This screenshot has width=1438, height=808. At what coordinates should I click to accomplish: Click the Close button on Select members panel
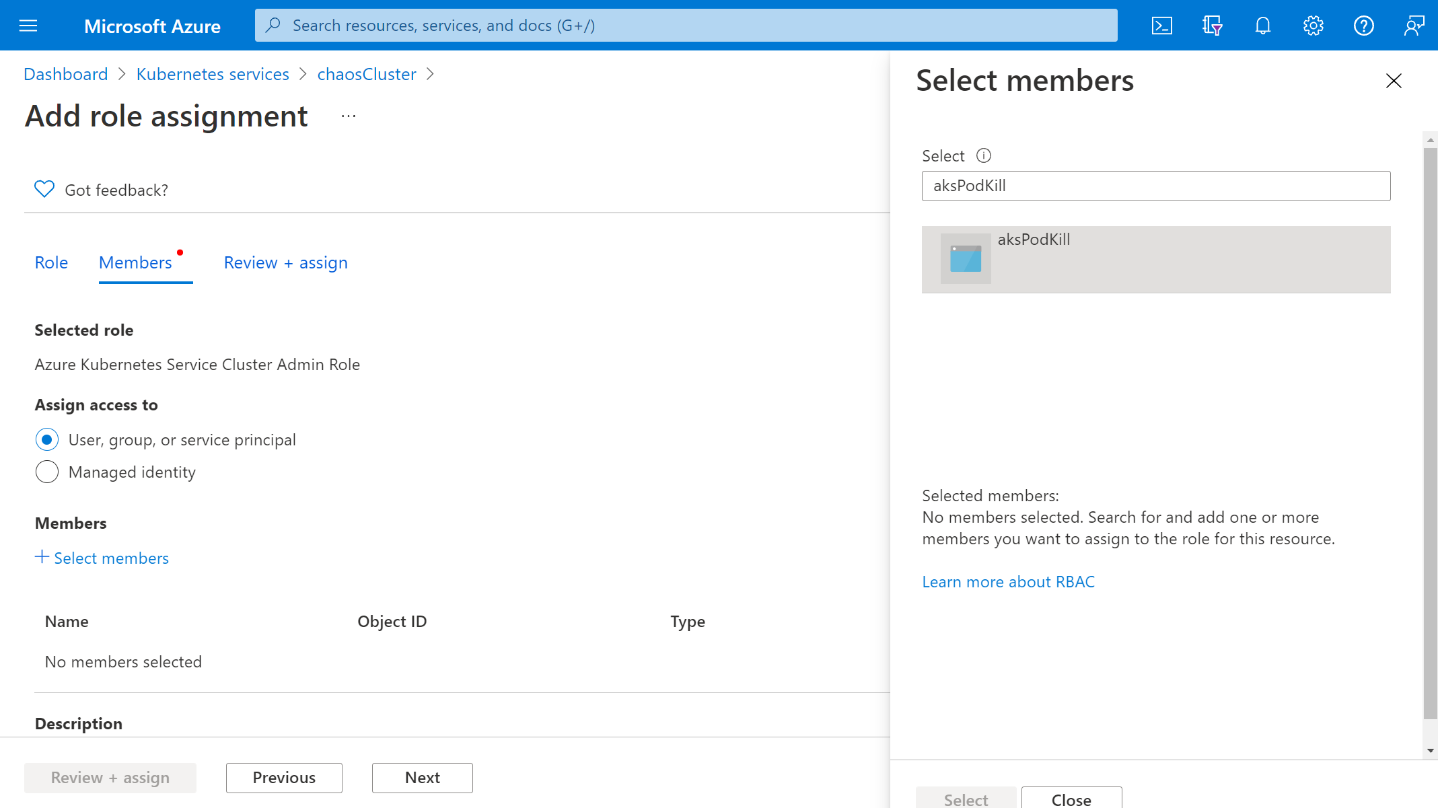[1071, 800]
